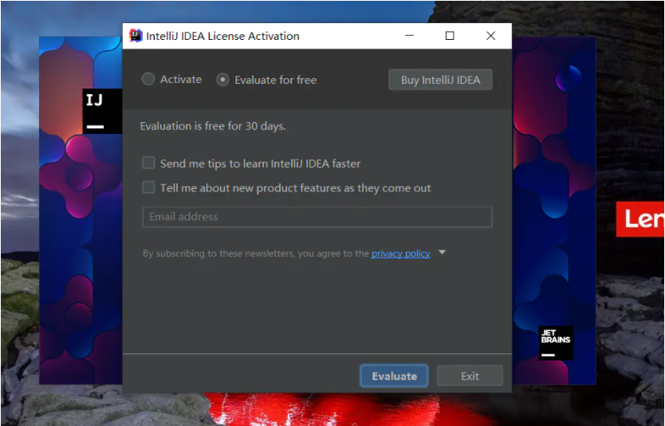Screen dimensions: 665x426
Task: Click the JetBrains logo on splash screen
Action: (x=556, y=343)
